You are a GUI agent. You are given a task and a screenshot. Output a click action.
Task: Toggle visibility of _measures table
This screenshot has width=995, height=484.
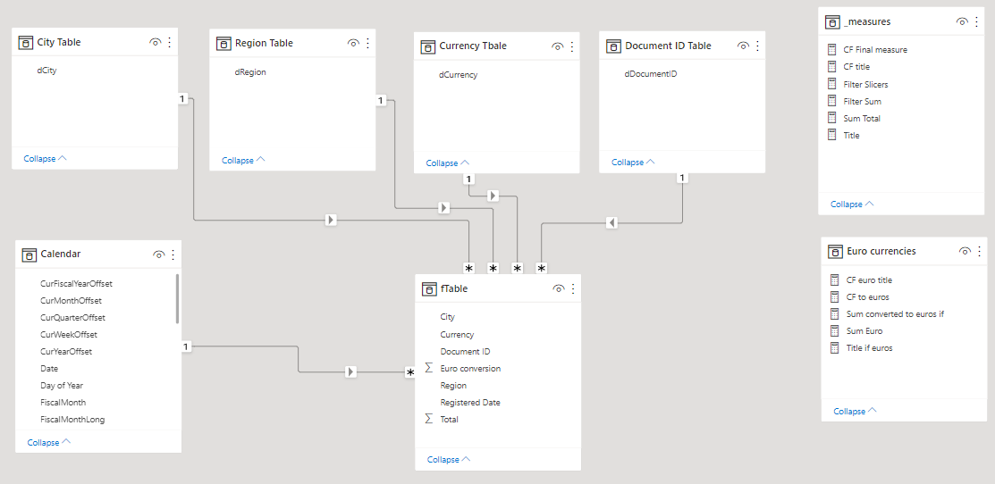pos(961,21)
